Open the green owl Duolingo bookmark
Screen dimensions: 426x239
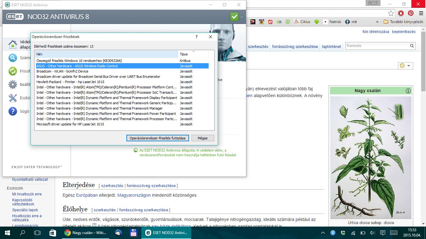coord(317,22)
